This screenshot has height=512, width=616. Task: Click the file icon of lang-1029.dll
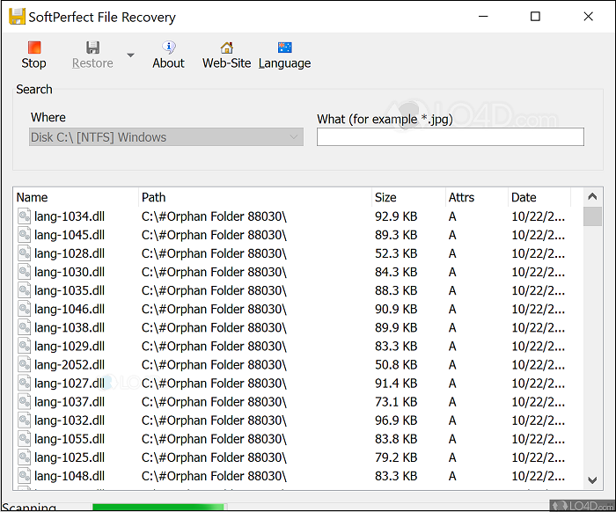(x=25, y=346)
